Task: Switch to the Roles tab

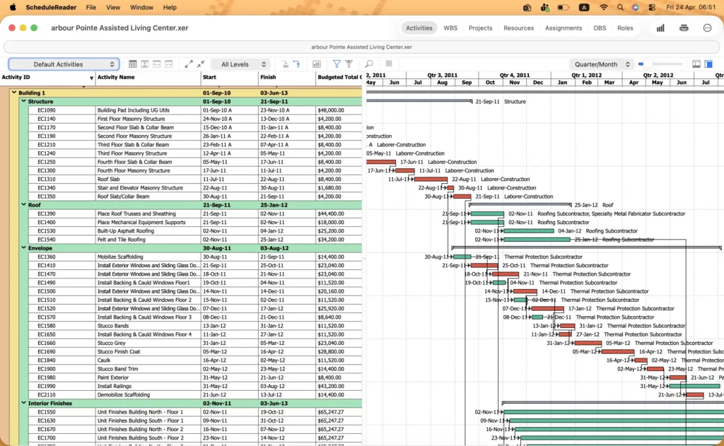Action: pyautogui.click(x=625, y=28)
